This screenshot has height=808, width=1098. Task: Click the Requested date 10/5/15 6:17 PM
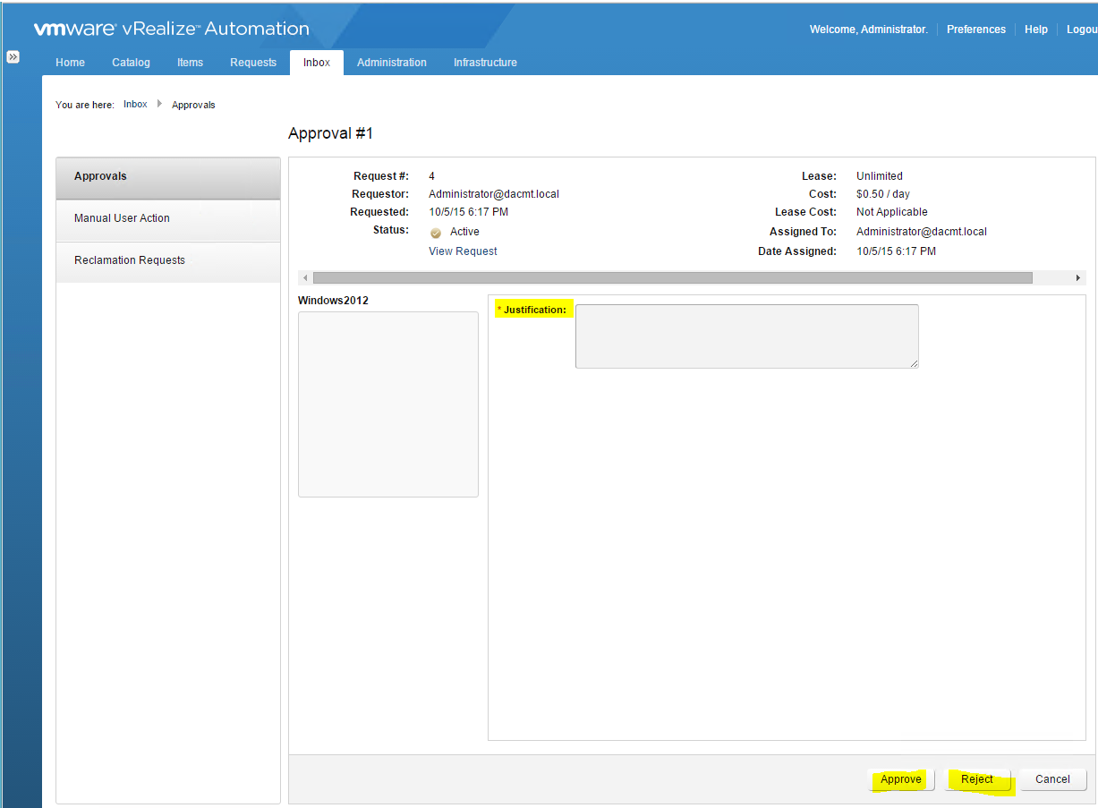tap(469, 212)
